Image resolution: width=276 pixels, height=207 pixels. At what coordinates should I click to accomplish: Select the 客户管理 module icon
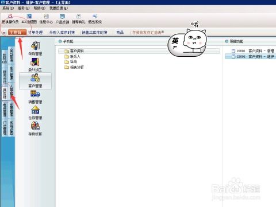pos(35,78)
